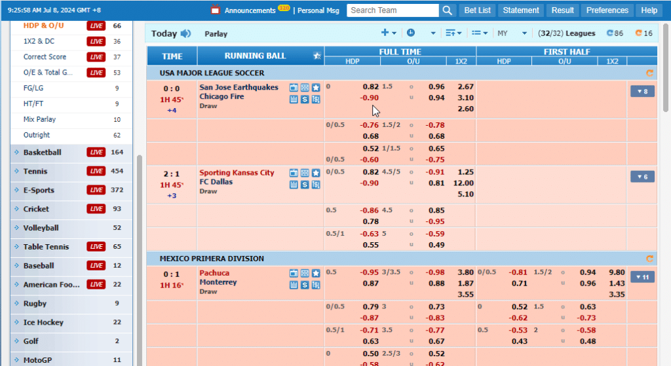Open the MY odds type dropdown
Image resolution: width=671 pixels, height=366 pixels.
[512, 33]
